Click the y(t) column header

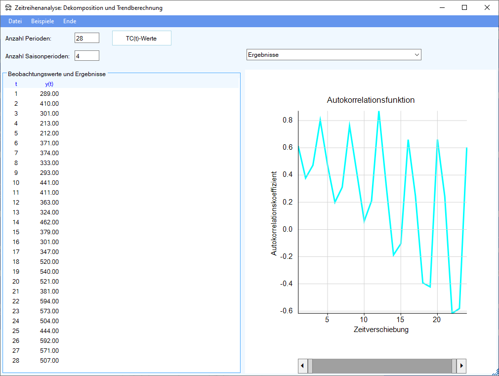pos(49,84)
